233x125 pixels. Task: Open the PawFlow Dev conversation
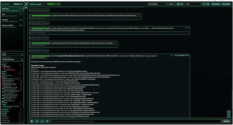coord(12,10)
